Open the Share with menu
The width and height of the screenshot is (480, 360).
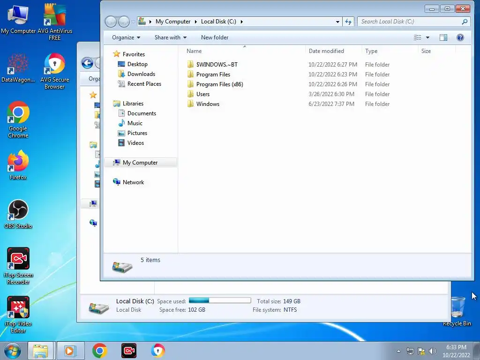point(171,37)
